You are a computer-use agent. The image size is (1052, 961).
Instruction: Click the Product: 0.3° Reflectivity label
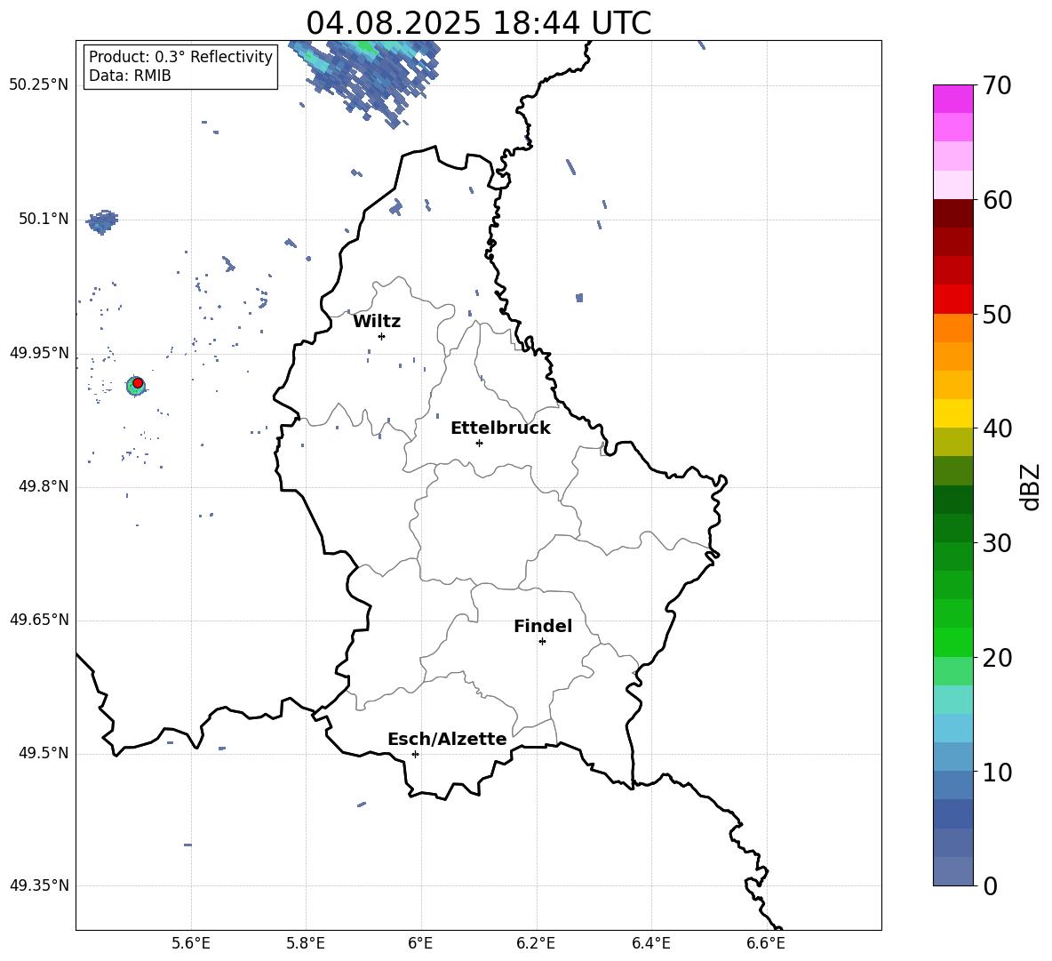180,57
